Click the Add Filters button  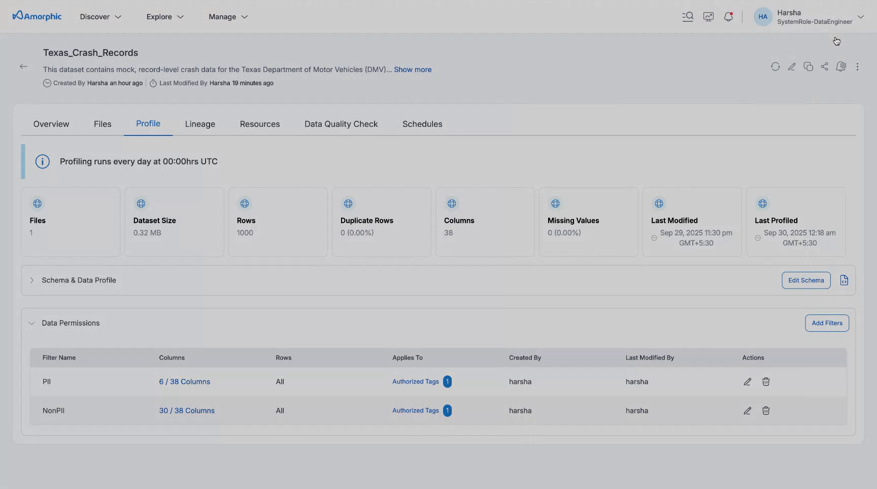point(827,323)
